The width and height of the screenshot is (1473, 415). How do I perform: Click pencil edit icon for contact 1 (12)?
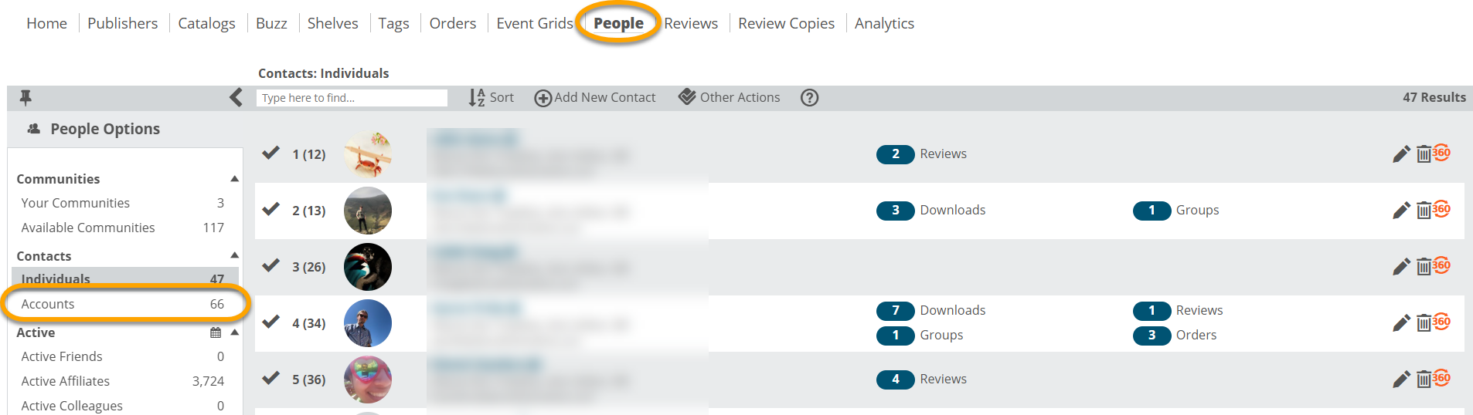pos(1401,154)
